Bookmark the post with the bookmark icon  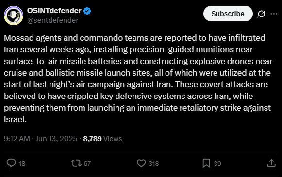[x=206, y=163]
